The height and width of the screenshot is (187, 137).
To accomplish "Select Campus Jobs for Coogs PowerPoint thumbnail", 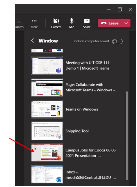I will (x=47, y=153).
